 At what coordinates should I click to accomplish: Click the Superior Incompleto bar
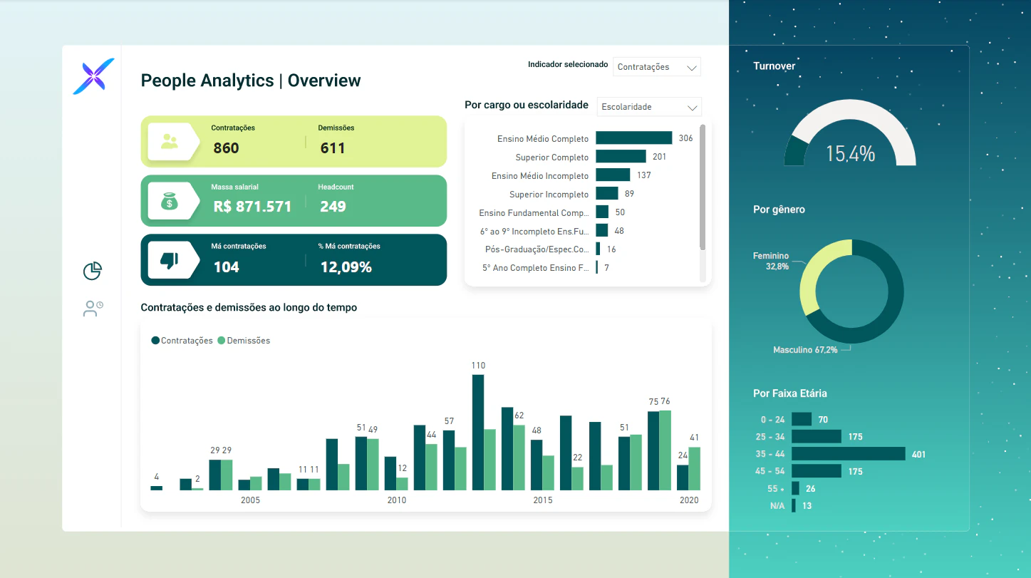(607, 194)
